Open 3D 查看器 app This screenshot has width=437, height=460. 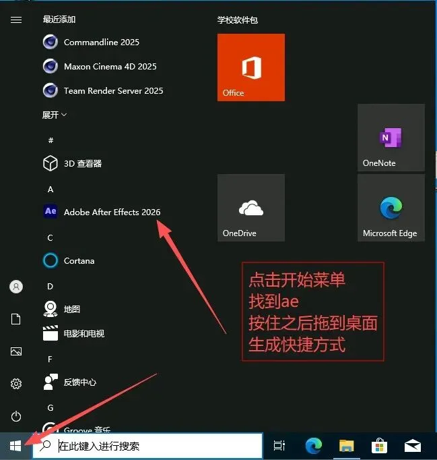[x=72, y=163]
